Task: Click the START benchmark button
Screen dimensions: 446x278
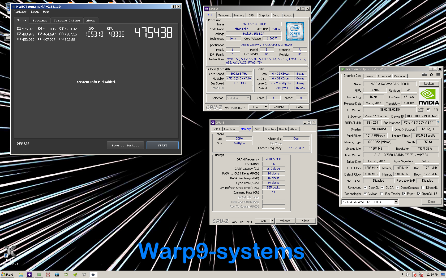Action: tap(162, 145)
